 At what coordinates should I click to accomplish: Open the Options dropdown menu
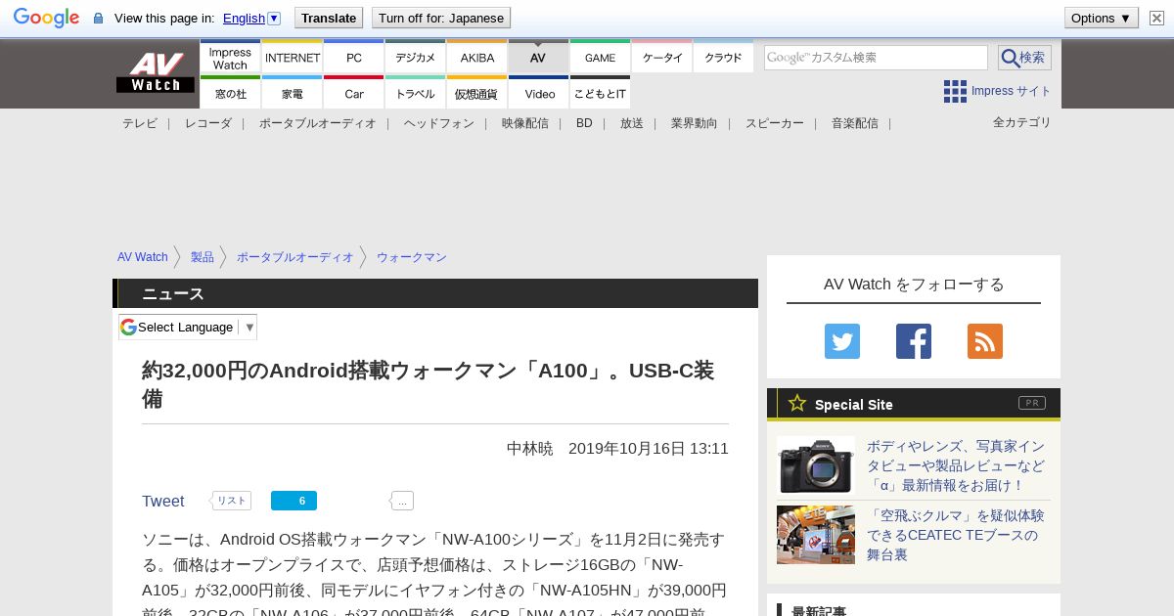[x=1101, y=18]
